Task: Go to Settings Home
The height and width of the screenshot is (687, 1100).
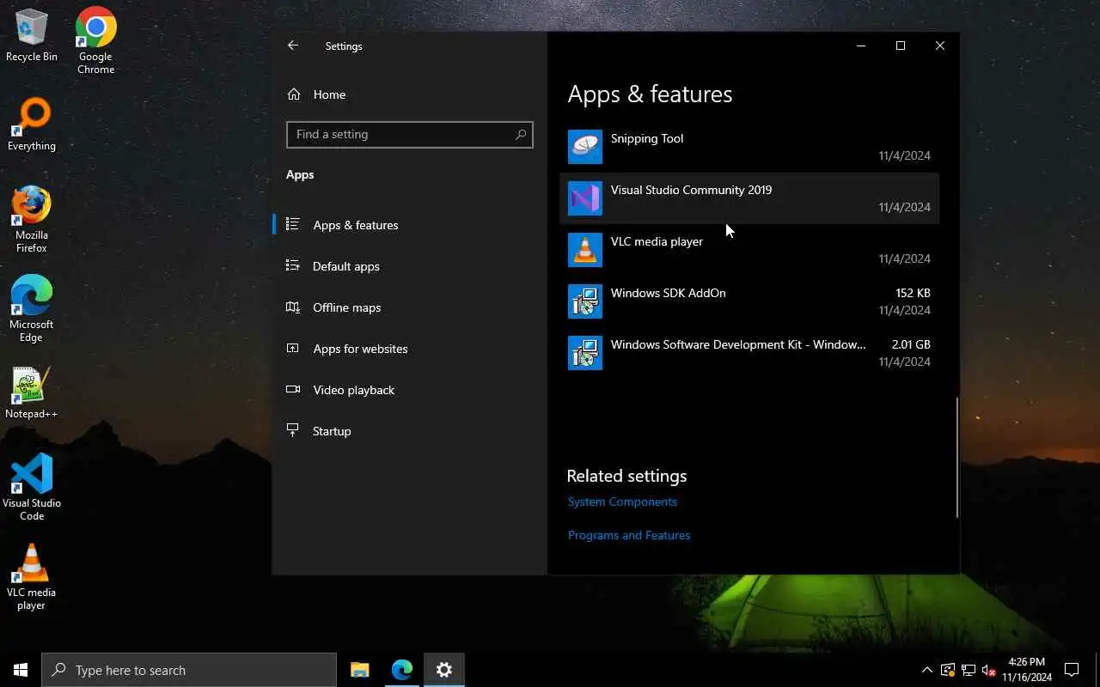Action: coord(409,94)
